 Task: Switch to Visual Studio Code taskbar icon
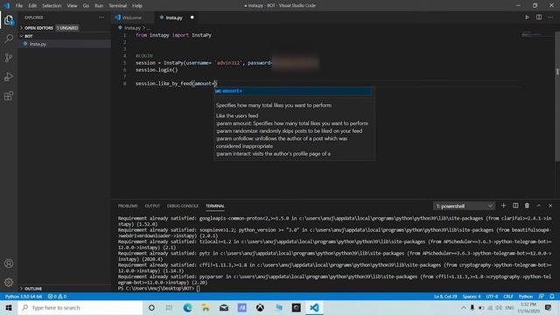coord(314,307)
